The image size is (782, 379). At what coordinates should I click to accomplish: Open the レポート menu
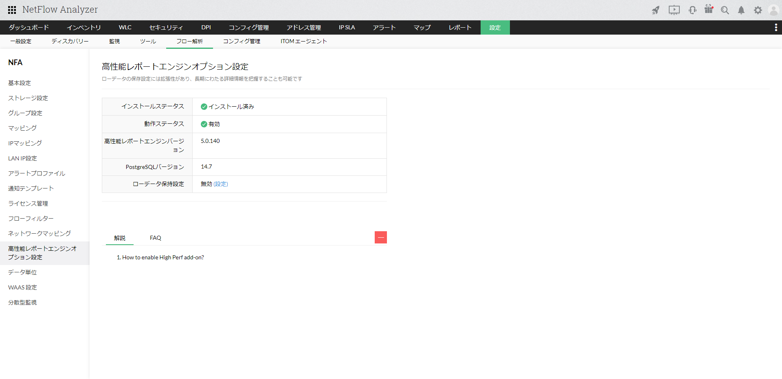click(x=460, y=27)
